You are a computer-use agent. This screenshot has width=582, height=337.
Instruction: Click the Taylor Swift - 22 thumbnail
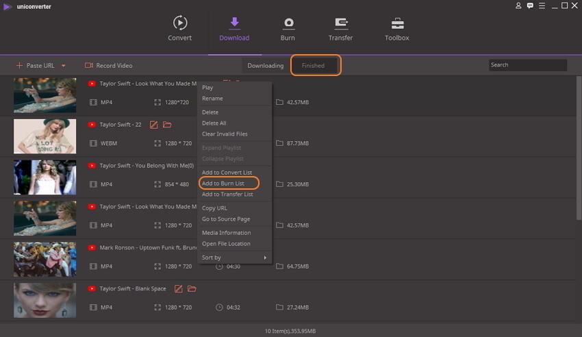click(x=45, y=136)
